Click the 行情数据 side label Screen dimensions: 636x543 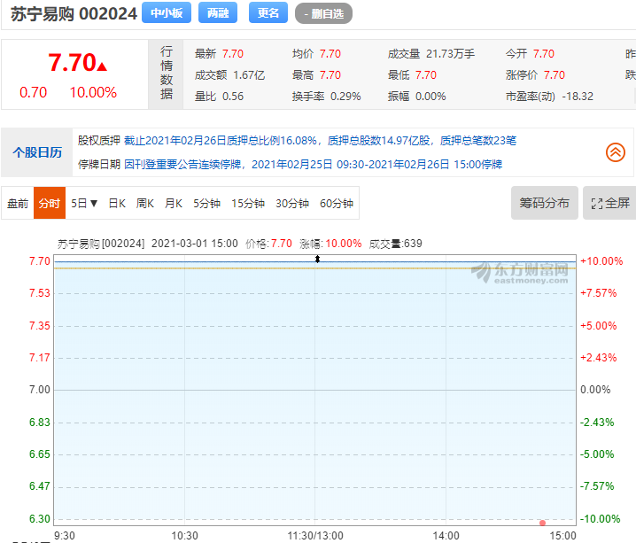[166, 73]
